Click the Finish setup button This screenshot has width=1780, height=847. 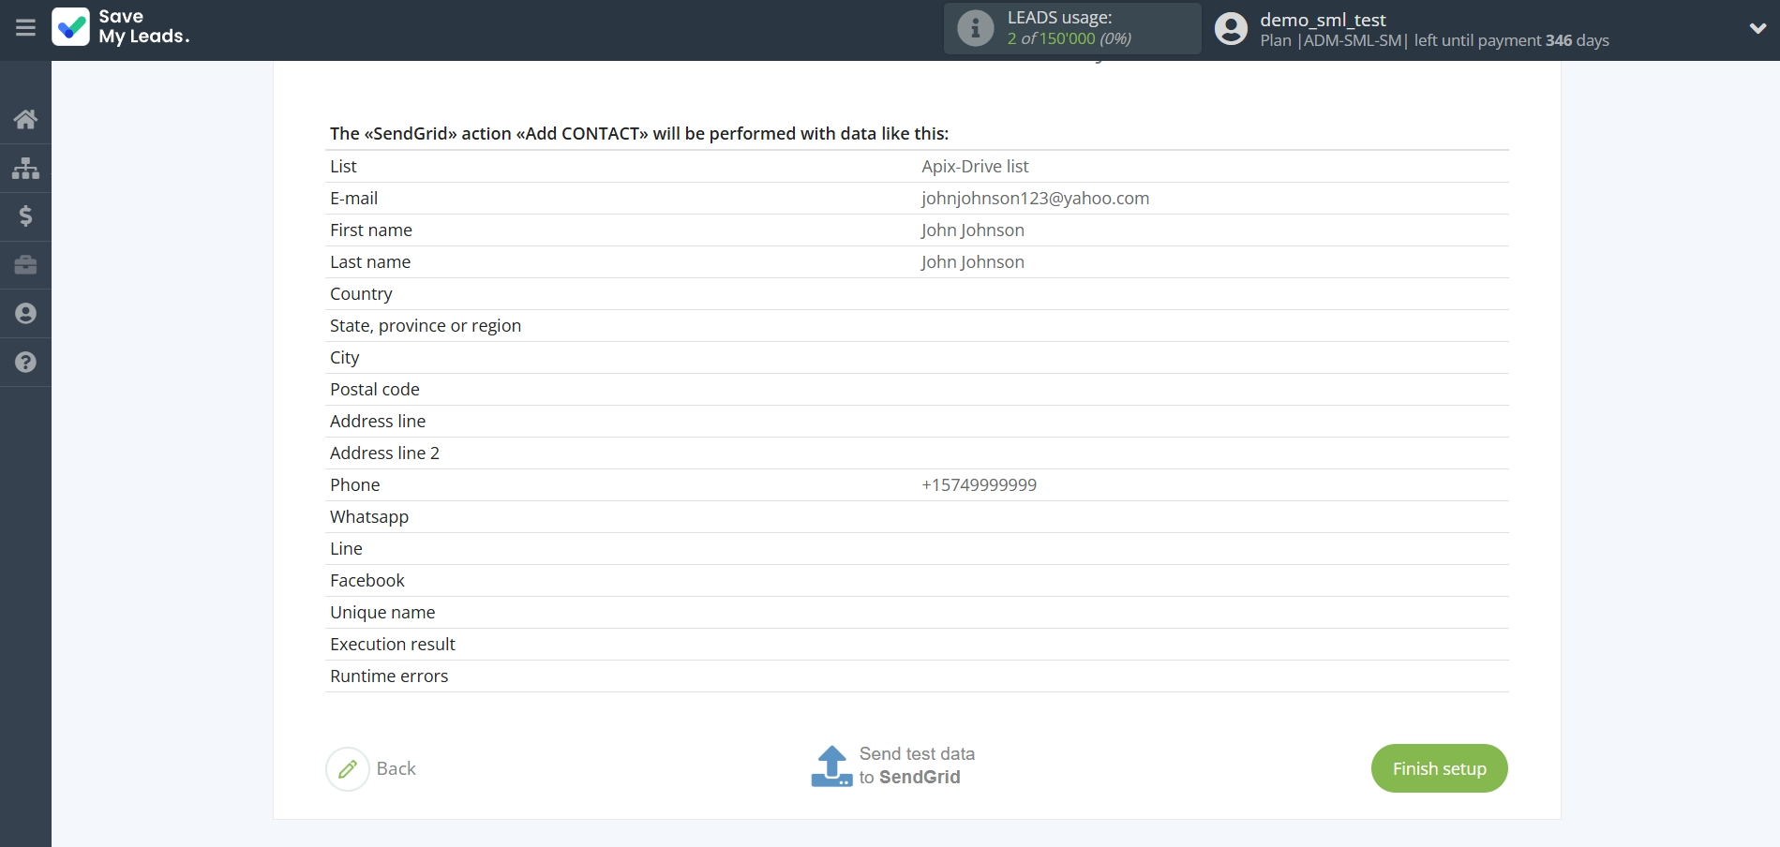(x=1439, y=768)
